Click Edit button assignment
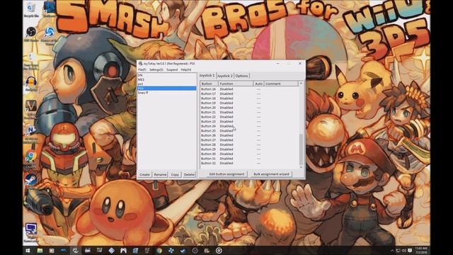The width and height of the screenshot is (453, 255). [x=226, y=174]
